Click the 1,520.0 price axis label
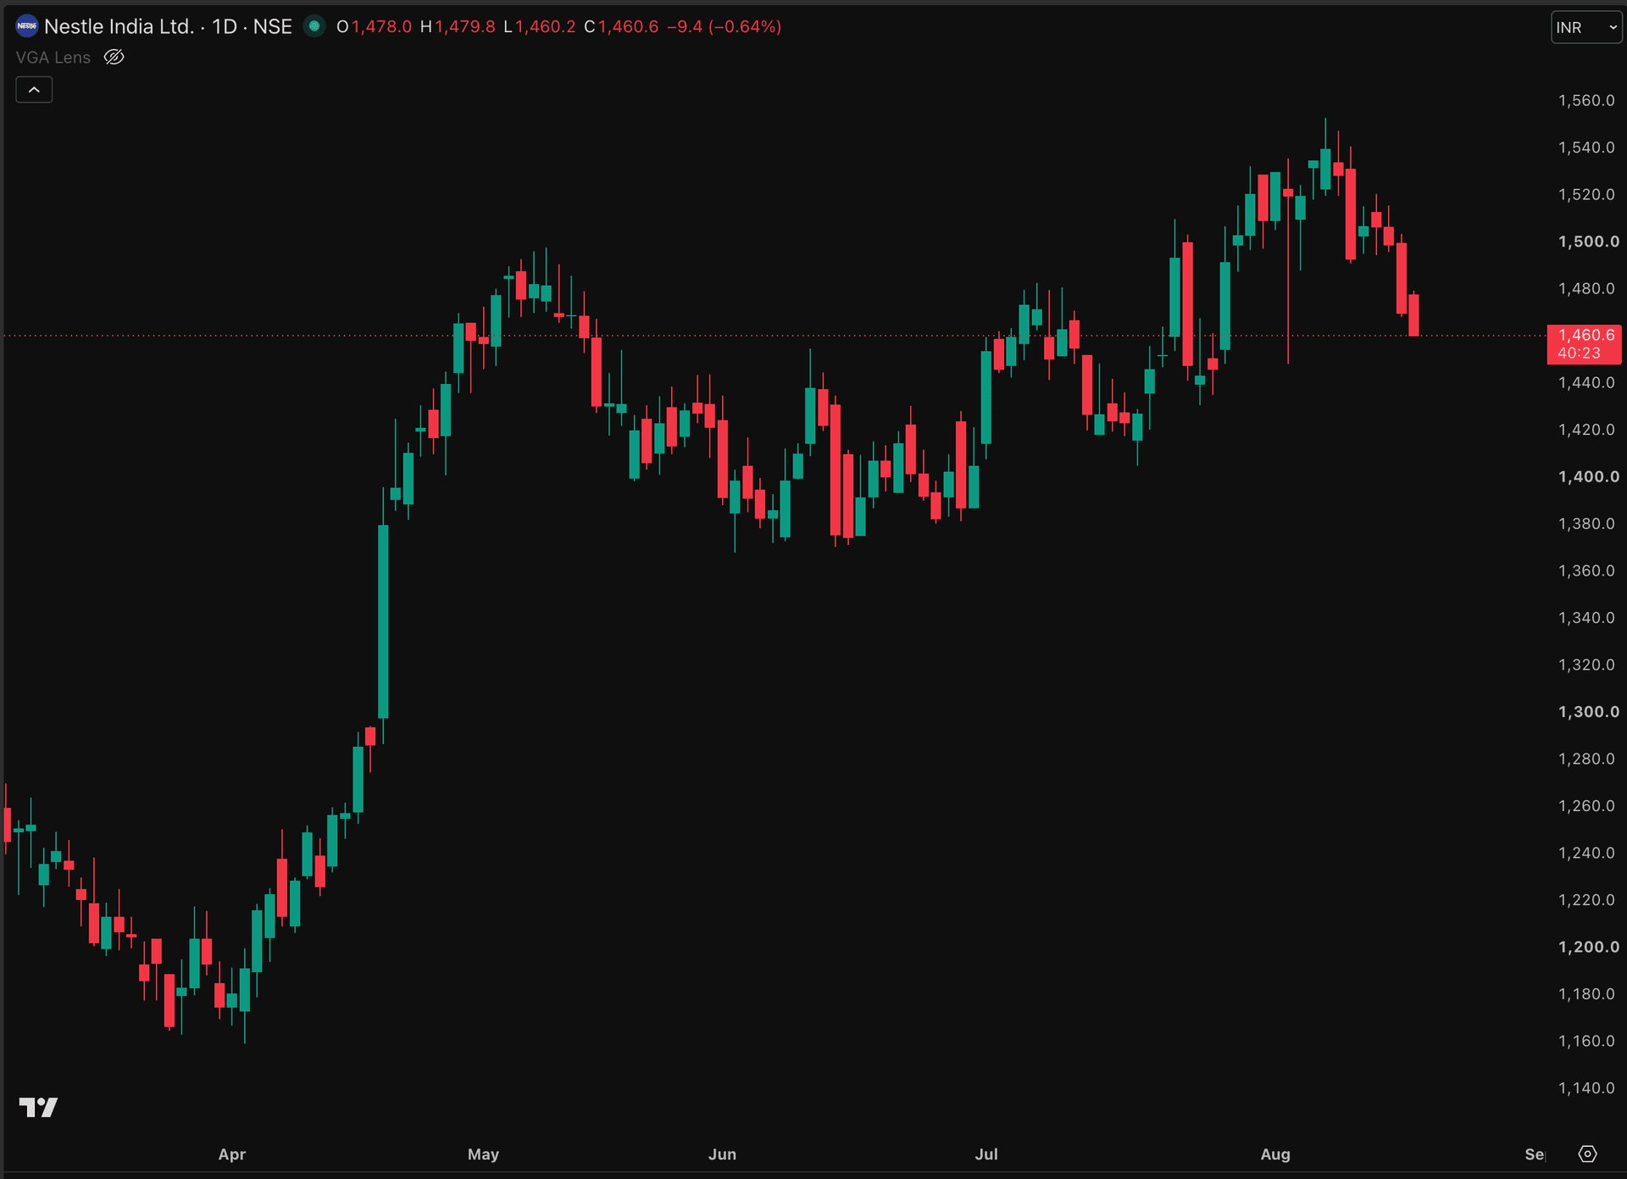 [1586, 194]
